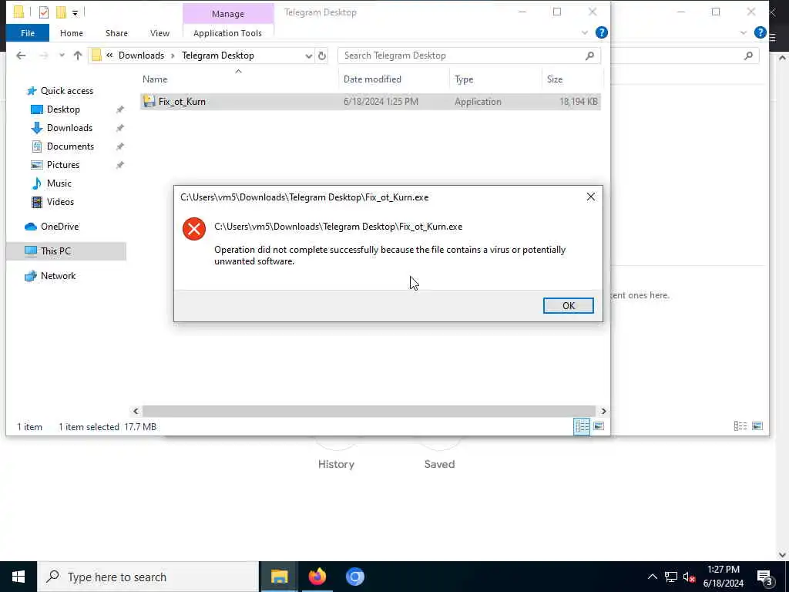Screen dimensions: 789x592
Task: Select the Fix_ot_Kurn file
Action: click(x=371, y=101)
